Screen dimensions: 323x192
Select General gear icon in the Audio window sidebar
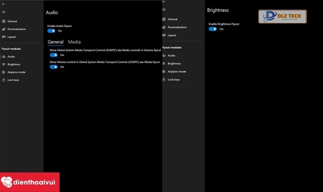tap(4, 22)
